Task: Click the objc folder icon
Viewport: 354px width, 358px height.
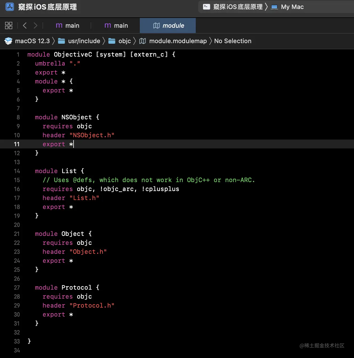Action: 112,41
